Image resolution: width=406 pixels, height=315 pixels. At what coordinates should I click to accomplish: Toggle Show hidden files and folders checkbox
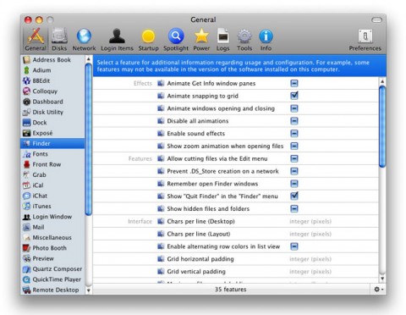tap(294, 208)
